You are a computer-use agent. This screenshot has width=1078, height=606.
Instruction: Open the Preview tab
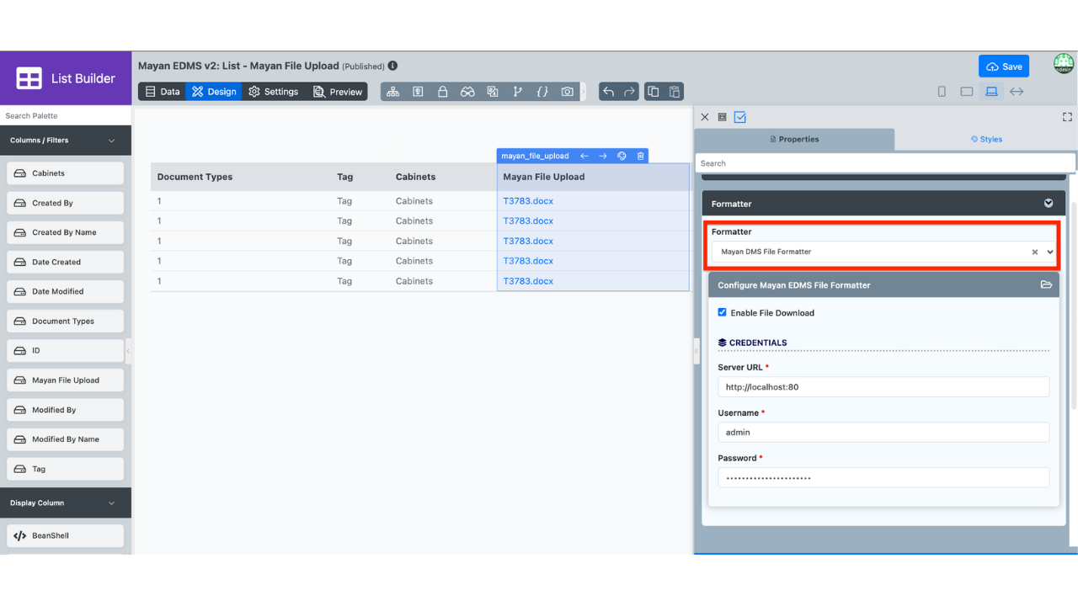pyautogui.click(x=338, y=92)
